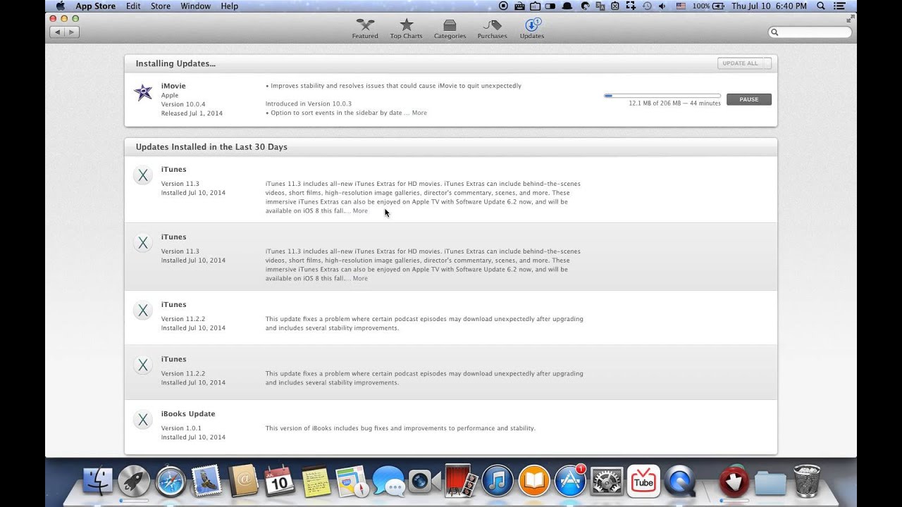The width and height of the screenshot is (902, 507).
Task: Open the Purchases section
Action: pos(492,29)
